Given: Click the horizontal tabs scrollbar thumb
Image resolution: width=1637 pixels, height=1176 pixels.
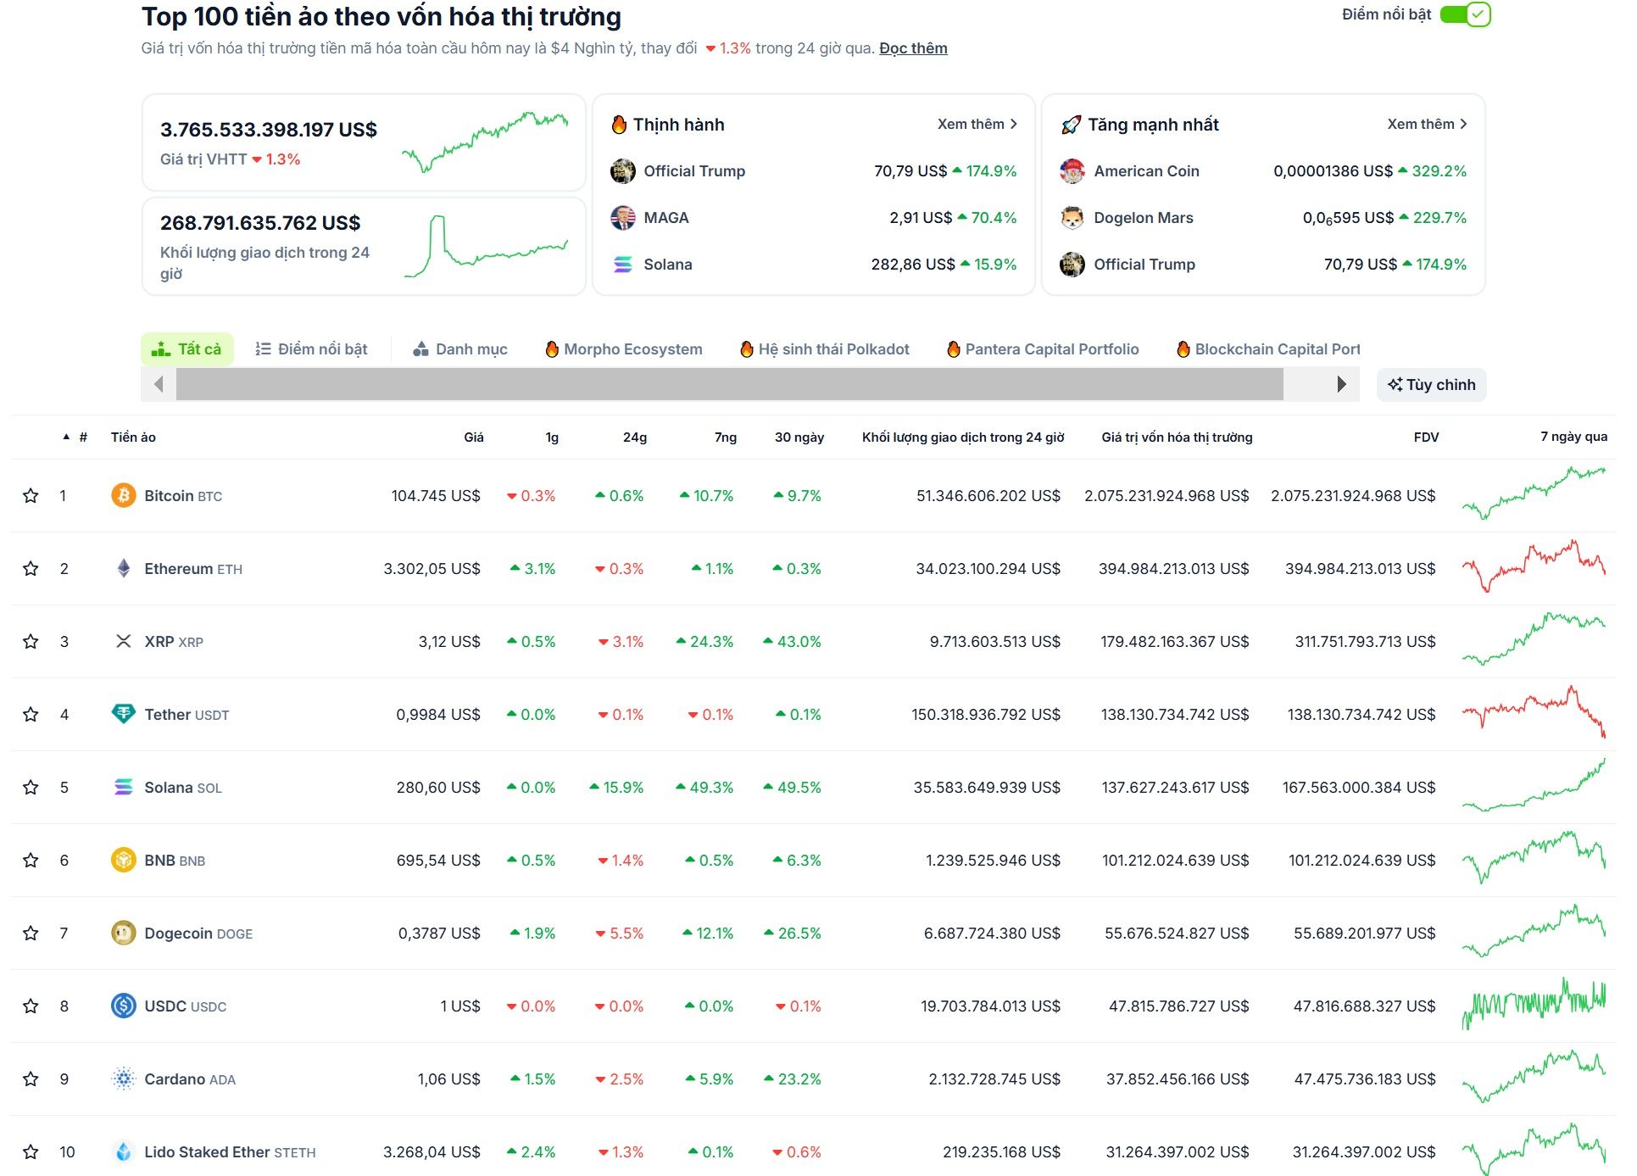Looking at the screenshot, I should [x=729, y=384].
